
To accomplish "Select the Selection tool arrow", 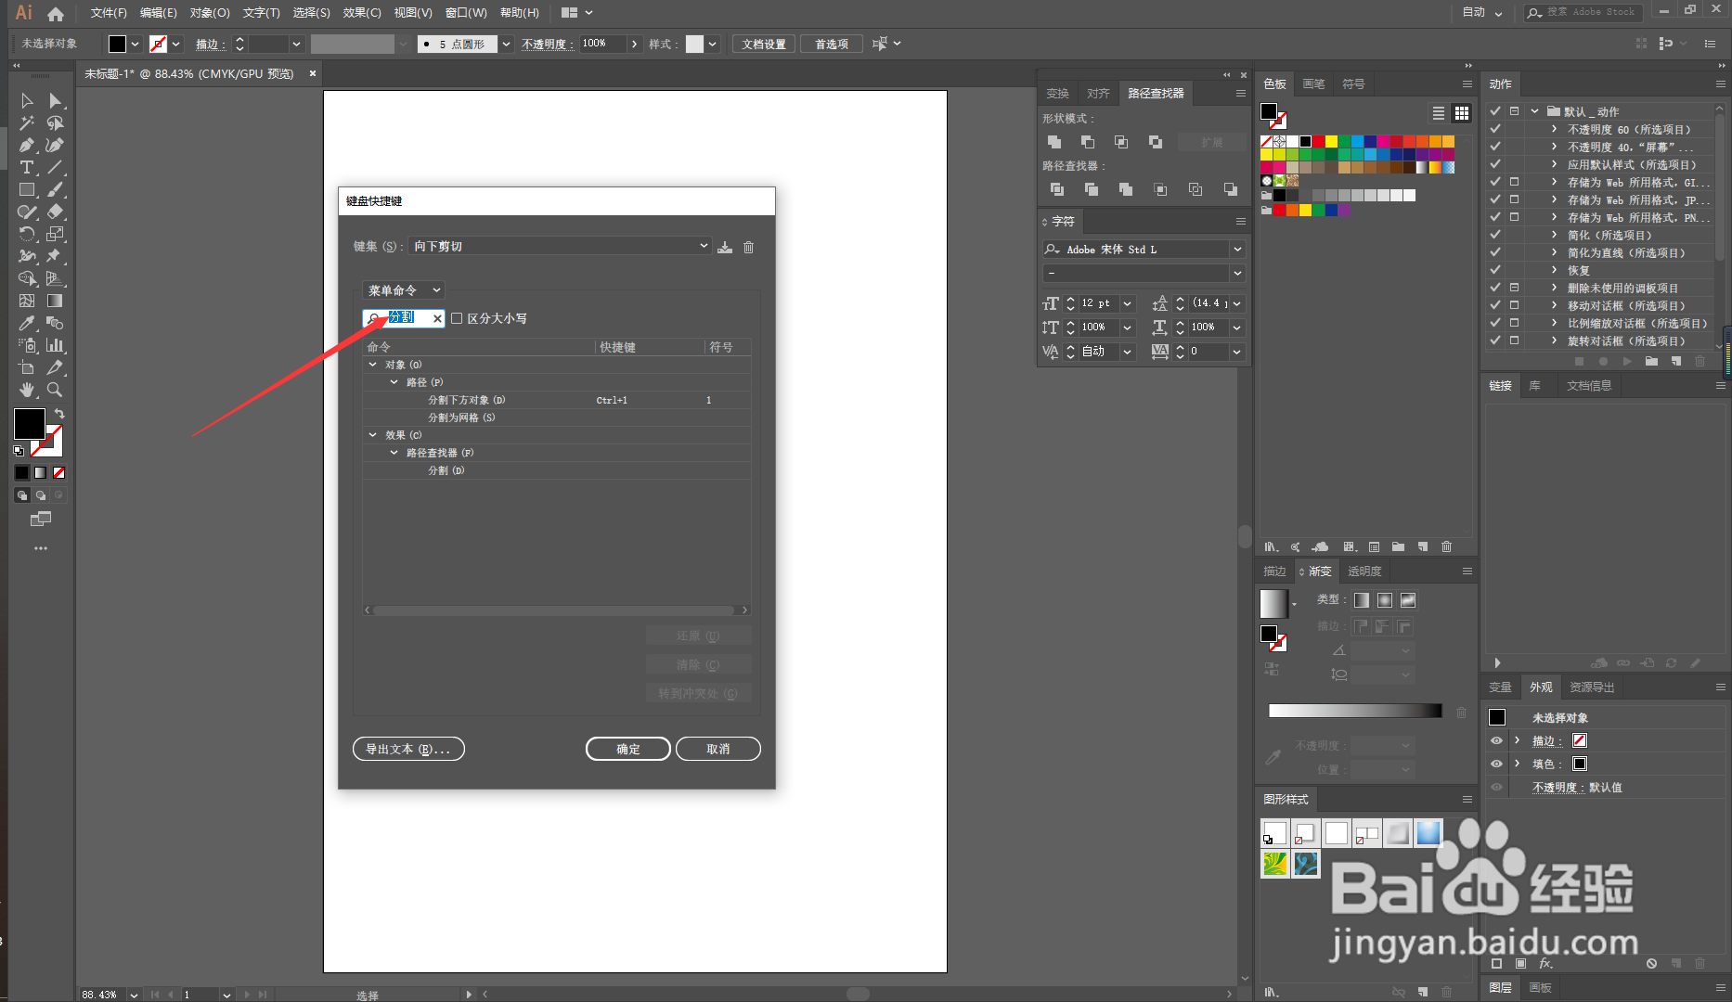I will tap(27, 100).
